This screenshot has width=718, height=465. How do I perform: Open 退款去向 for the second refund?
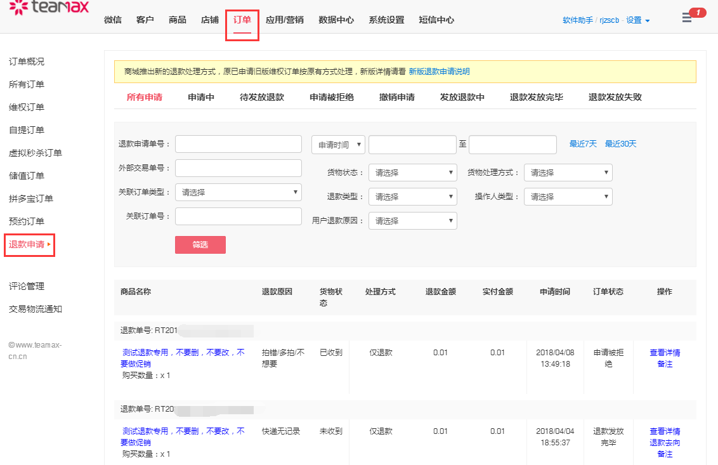click(x=664, y=443)
